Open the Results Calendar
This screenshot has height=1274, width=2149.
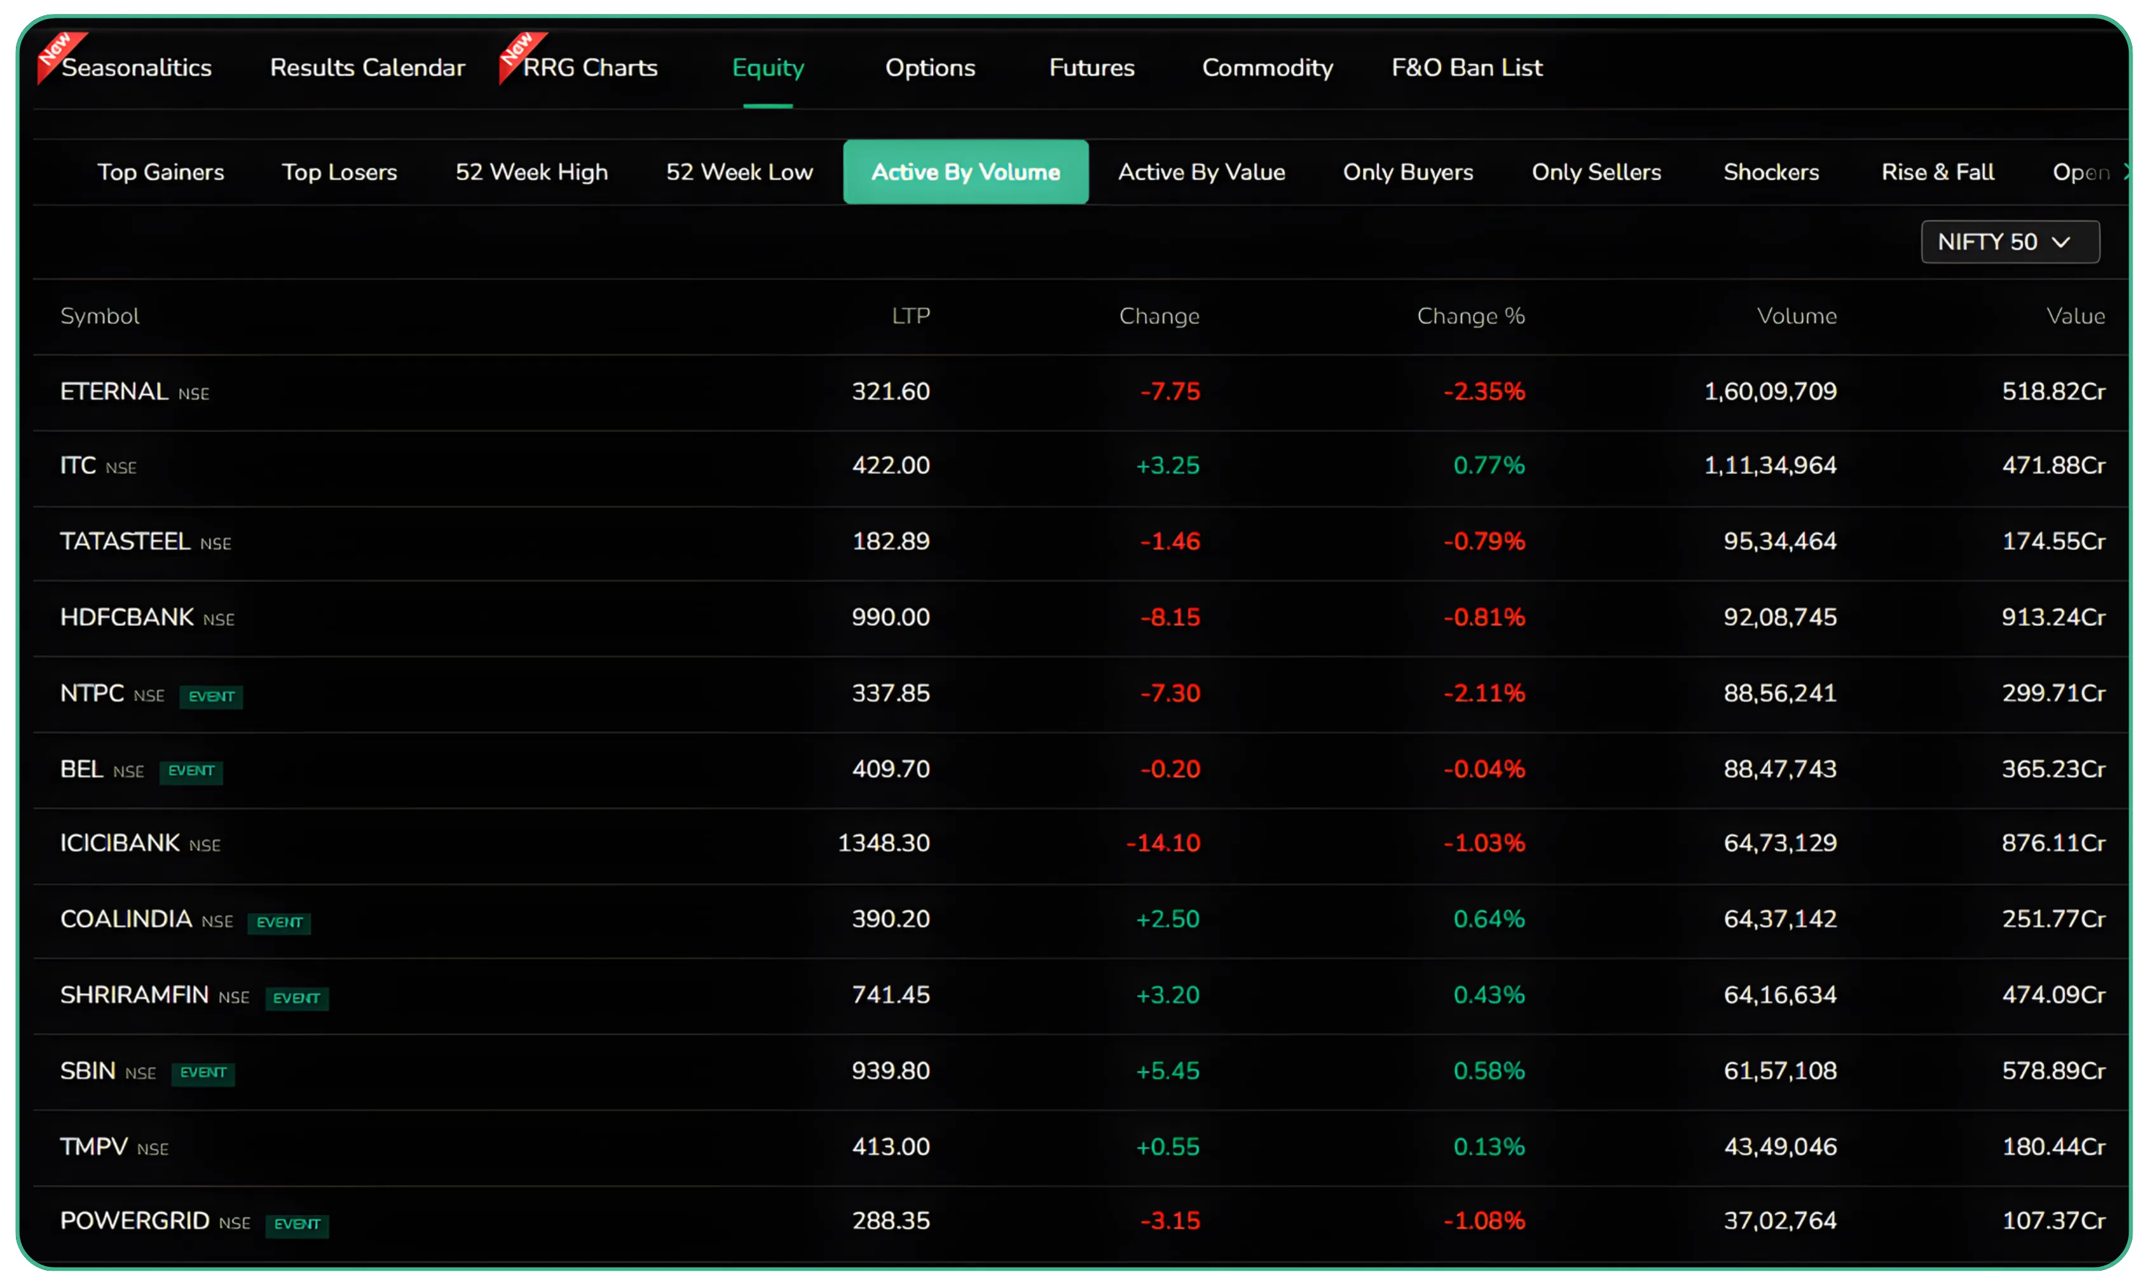point(367,68)
